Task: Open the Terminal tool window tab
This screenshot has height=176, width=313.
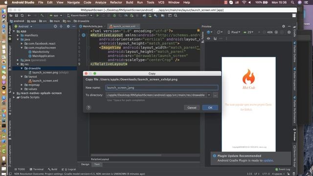Action: [37, 169]
